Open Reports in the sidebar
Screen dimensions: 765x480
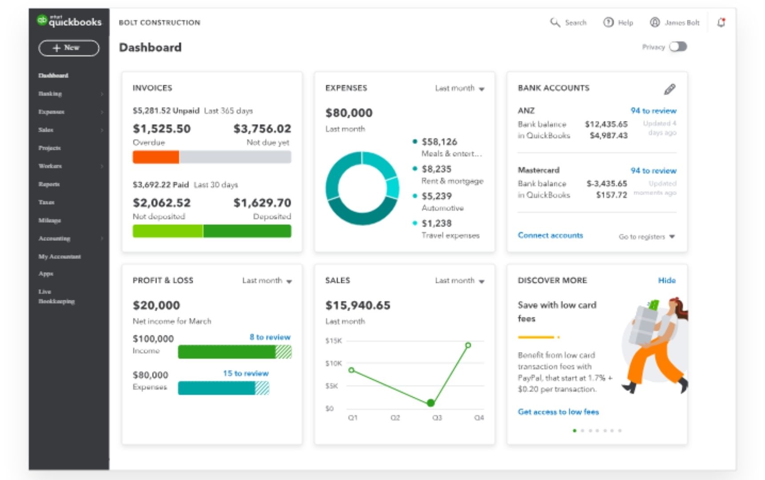pos(49,184)
